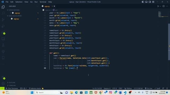Select Python 3.11.3 interpreter
This screenshot has width=170, height=95.
click(138, 88)
